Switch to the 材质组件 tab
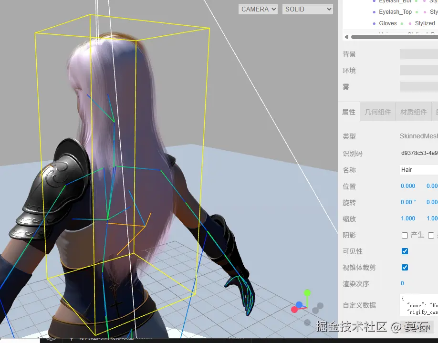Screen dimensions: 438x343 tap(413, 112)
